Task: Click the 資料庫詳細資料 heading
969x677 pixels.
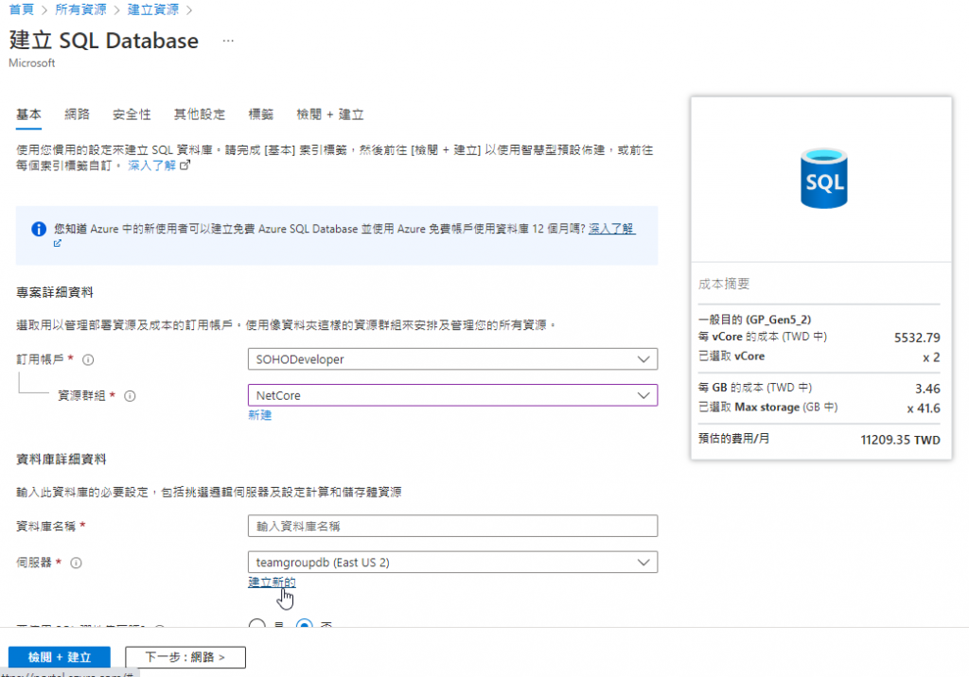Action: [x=62, y=460]
